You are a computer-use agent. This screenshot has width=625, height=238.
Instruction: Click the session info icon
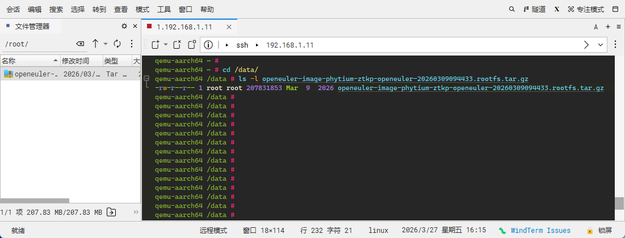point(208,45)
